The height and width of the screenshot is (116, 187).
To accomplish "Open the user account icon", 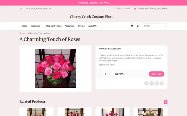I will pos(138,26).
